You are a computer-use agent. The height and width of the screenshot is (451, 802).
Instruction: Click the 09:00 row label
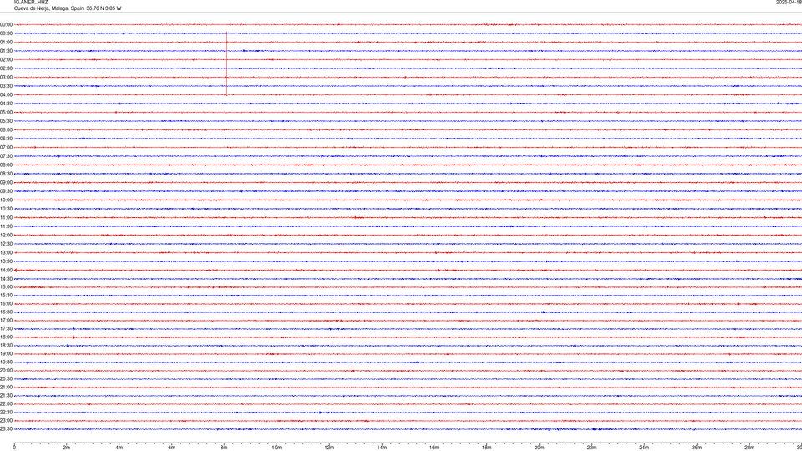tap(6, 183)
